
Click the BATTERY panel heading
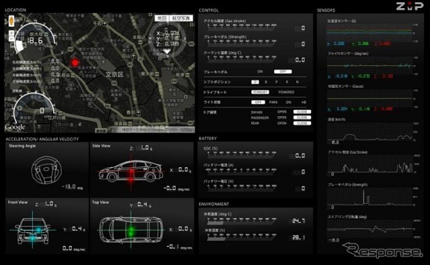pyautogui.click(x=208, y=138)
